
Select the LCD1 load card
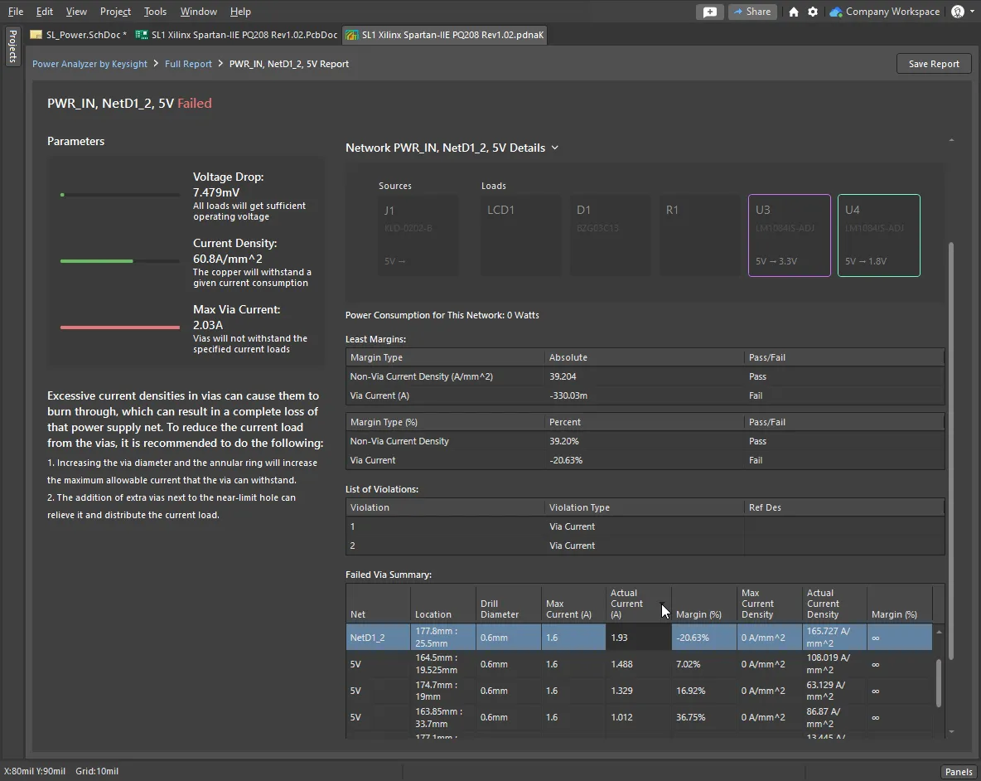point(520,235)
